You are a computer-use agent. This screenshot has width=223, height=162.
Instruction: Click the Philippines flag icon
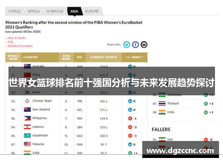click(x=27, y=118)
